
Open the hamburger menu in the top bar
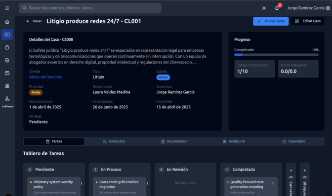[x=7, y=8]
